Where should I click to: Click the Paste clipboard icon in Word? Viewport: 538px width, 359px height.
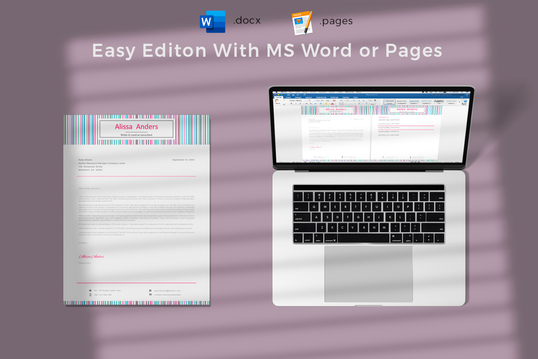[x=277, y=101]
